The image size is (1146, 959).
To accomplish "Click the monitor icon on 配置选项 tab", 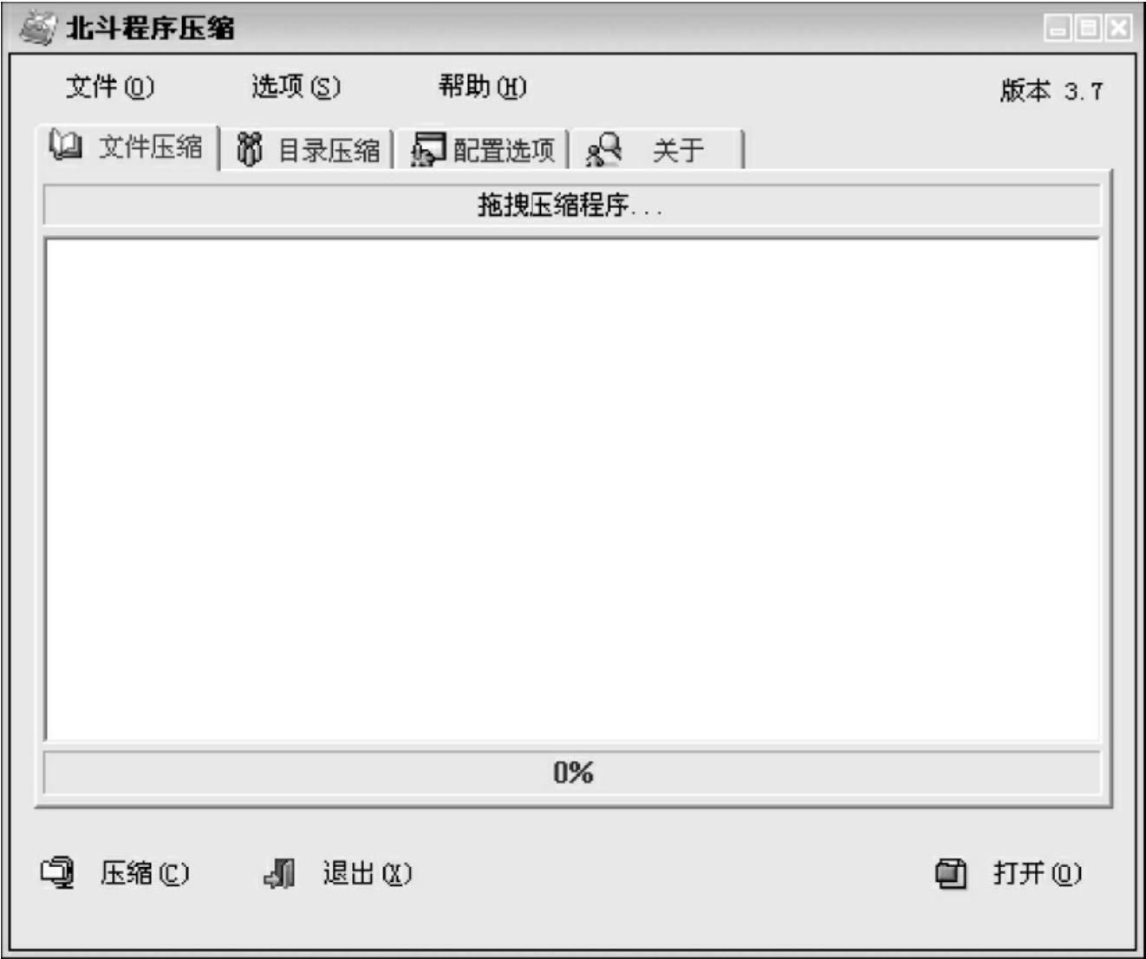I will pos(428,149).
